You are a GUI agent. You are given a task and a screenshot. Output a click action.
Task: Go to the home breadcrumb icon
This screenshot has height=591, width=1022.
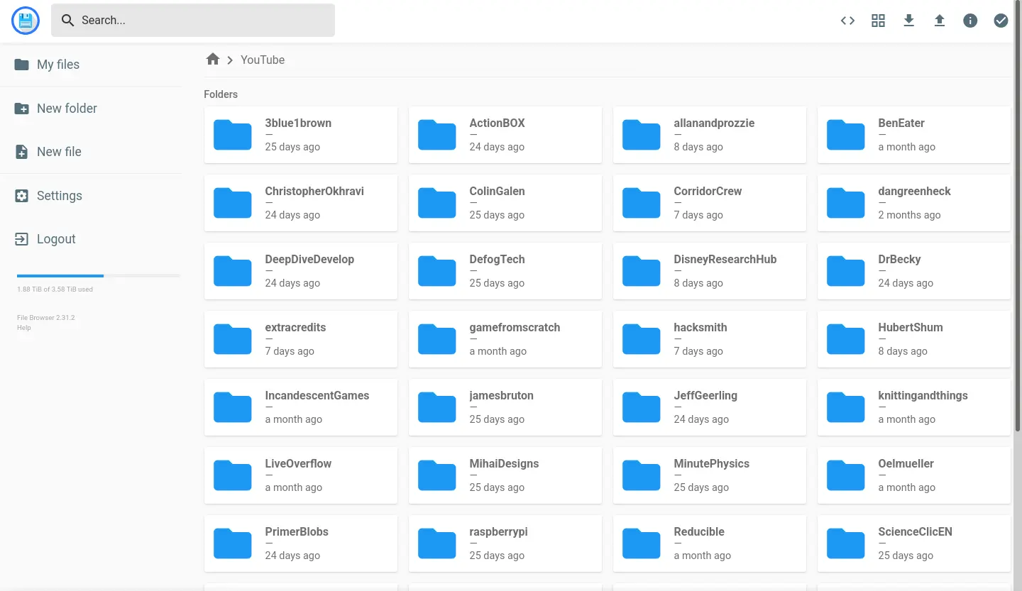213,60
